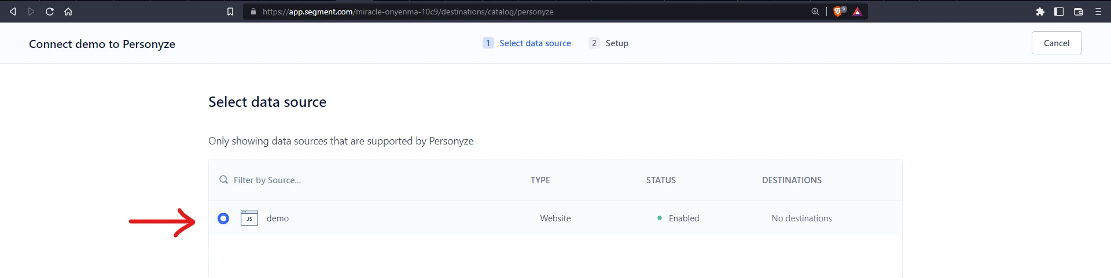Cancel the destination connection

(1057, 43)
